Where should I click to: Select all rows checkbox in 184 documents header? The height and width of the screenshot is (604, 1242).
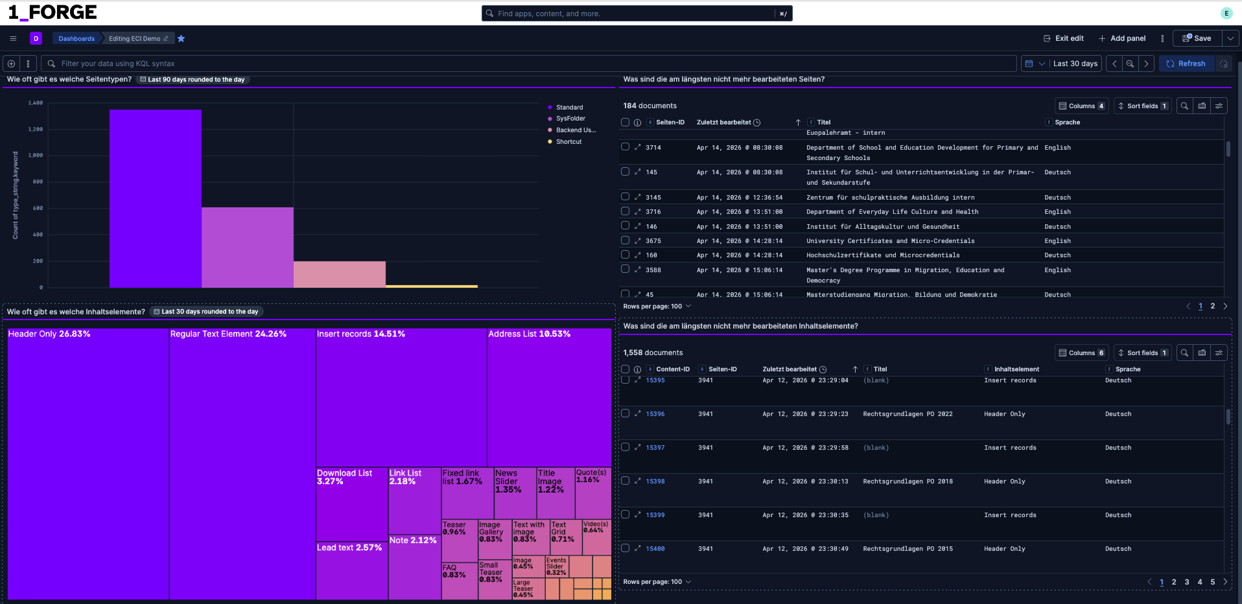(x=625, y=122)
